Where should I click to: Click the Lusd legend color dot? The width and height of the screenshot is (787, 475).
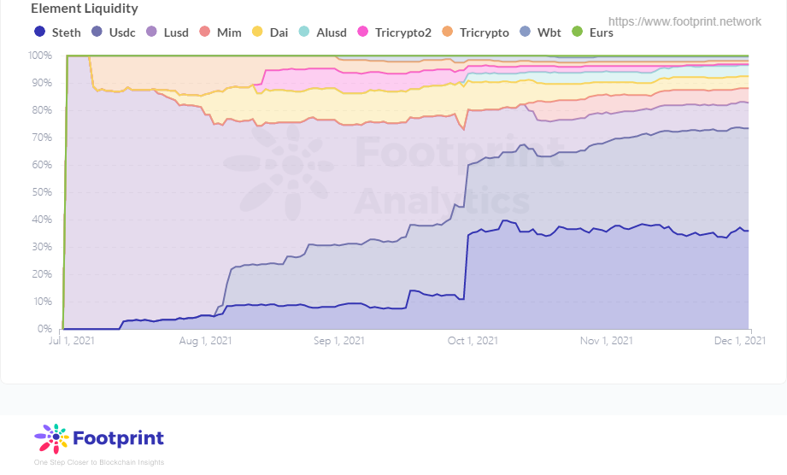pyautogui.click(x=151, y=32)
